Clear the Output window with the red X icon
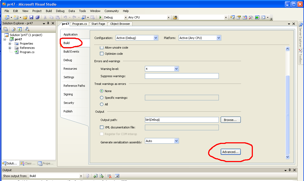The height and width of the screenshot is (181, 304). click(x=109, y=176)
